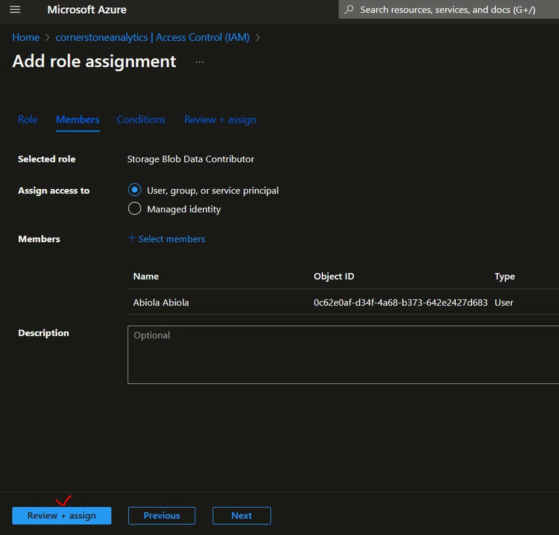Image resolution: width=559 pixels, height=535 pixels.
Task: Select User, group, or service principal
Action: coord(135,190)
